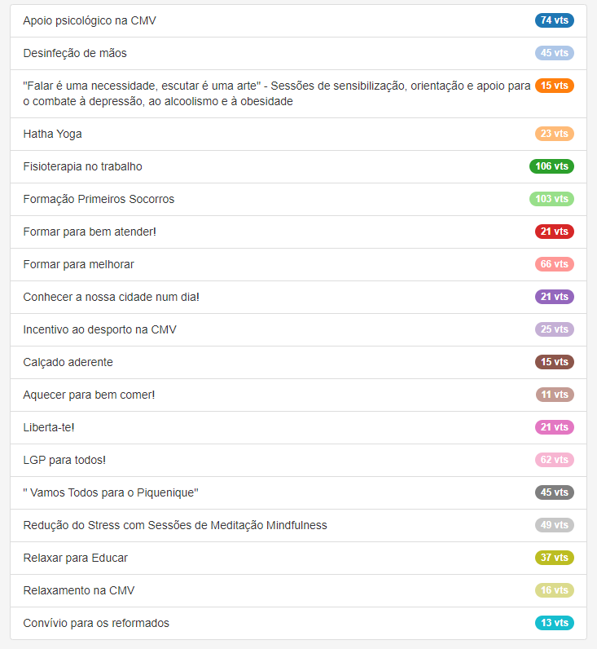Click the 37 vts badge for Relaxar para Educar
Viewport: 597px width, 649px height.
[x=554, y=558]
